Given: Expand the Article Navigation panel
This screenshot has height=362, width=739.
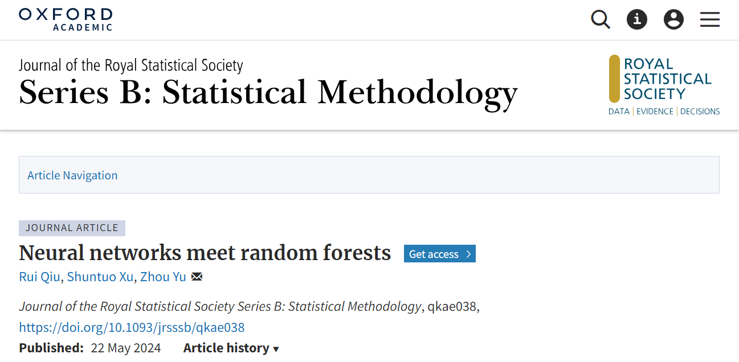Looking at the screenshot, I should (72, 175).
